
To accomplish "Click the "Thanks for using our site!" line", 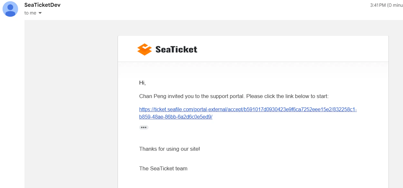I will pos(169,149).
